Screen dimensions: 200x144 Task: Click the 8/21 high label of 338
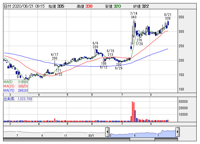point(167,17)
